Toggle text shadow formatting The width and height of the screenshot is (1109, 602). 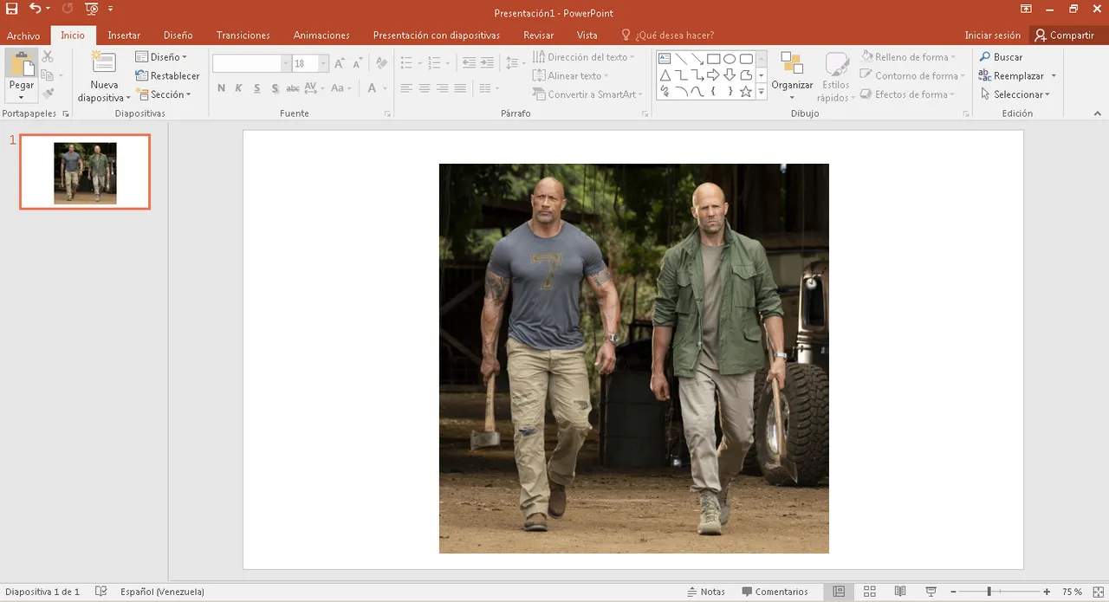276,88
